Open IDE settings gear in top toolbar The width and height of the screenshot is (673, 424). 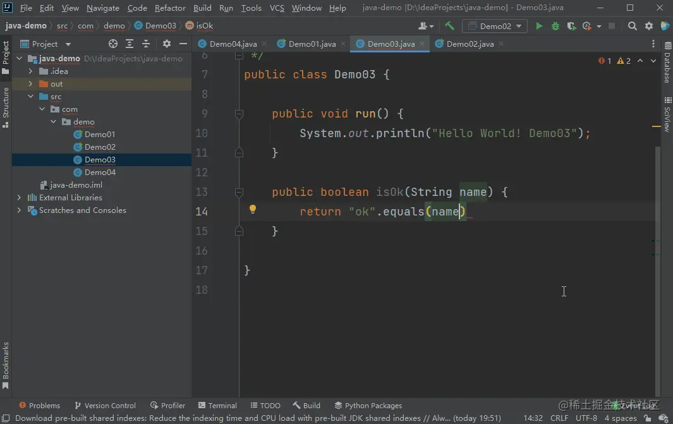coord(649,26)
